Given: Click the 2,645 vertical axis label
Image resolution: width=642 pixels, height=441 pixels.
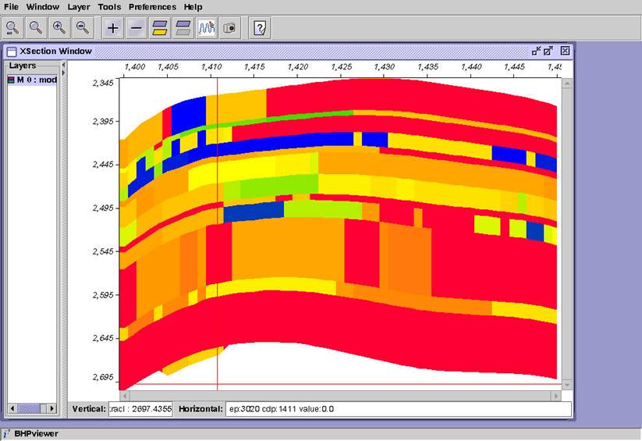Looking at the screenshot, I should point(103,338).
